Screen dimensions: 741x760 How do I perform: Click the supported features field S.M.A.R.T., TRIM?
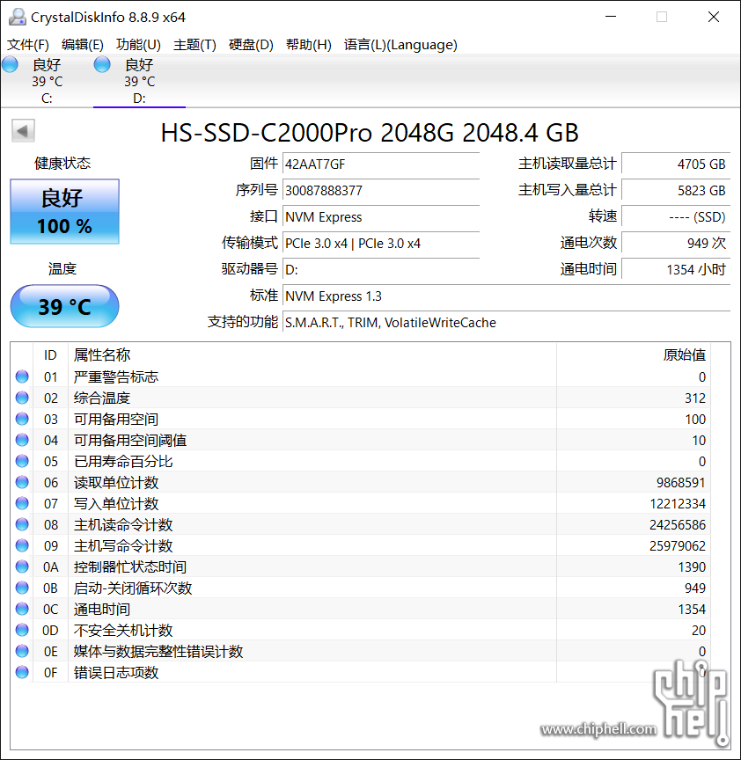(x=506, y=322)
